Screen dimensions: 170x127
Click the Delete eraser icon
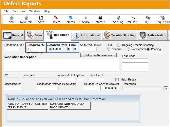(56, 18)
